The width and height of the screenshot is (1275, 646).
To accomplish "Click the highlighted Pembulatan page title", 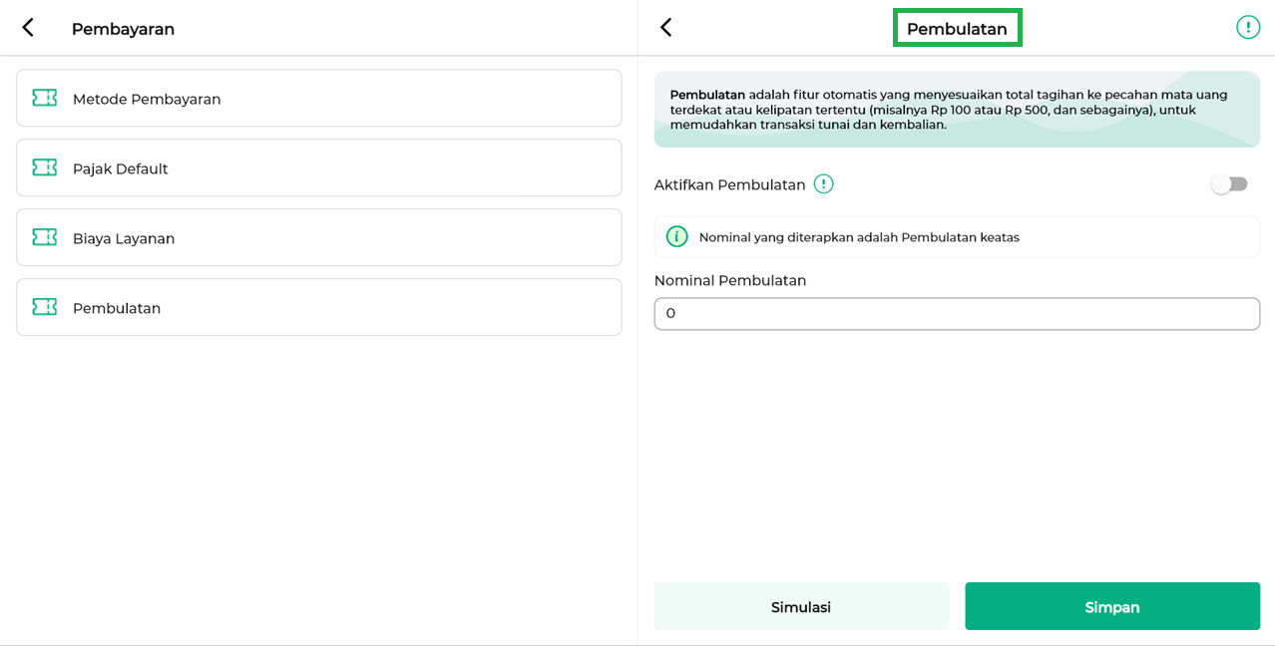I will click(957, 29).
